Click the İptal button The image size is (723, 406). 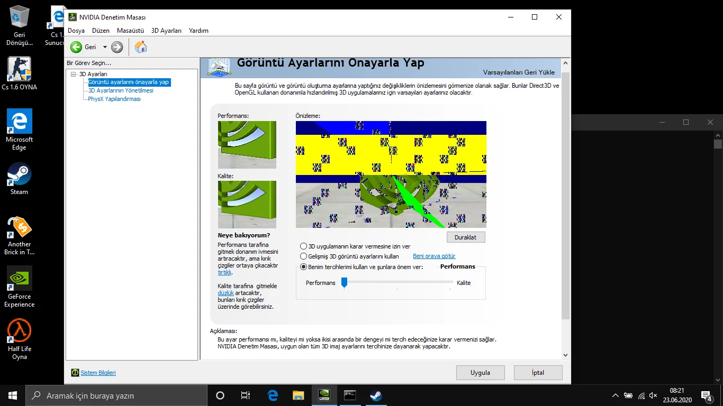pyautogui.click(x=538, y=373)
